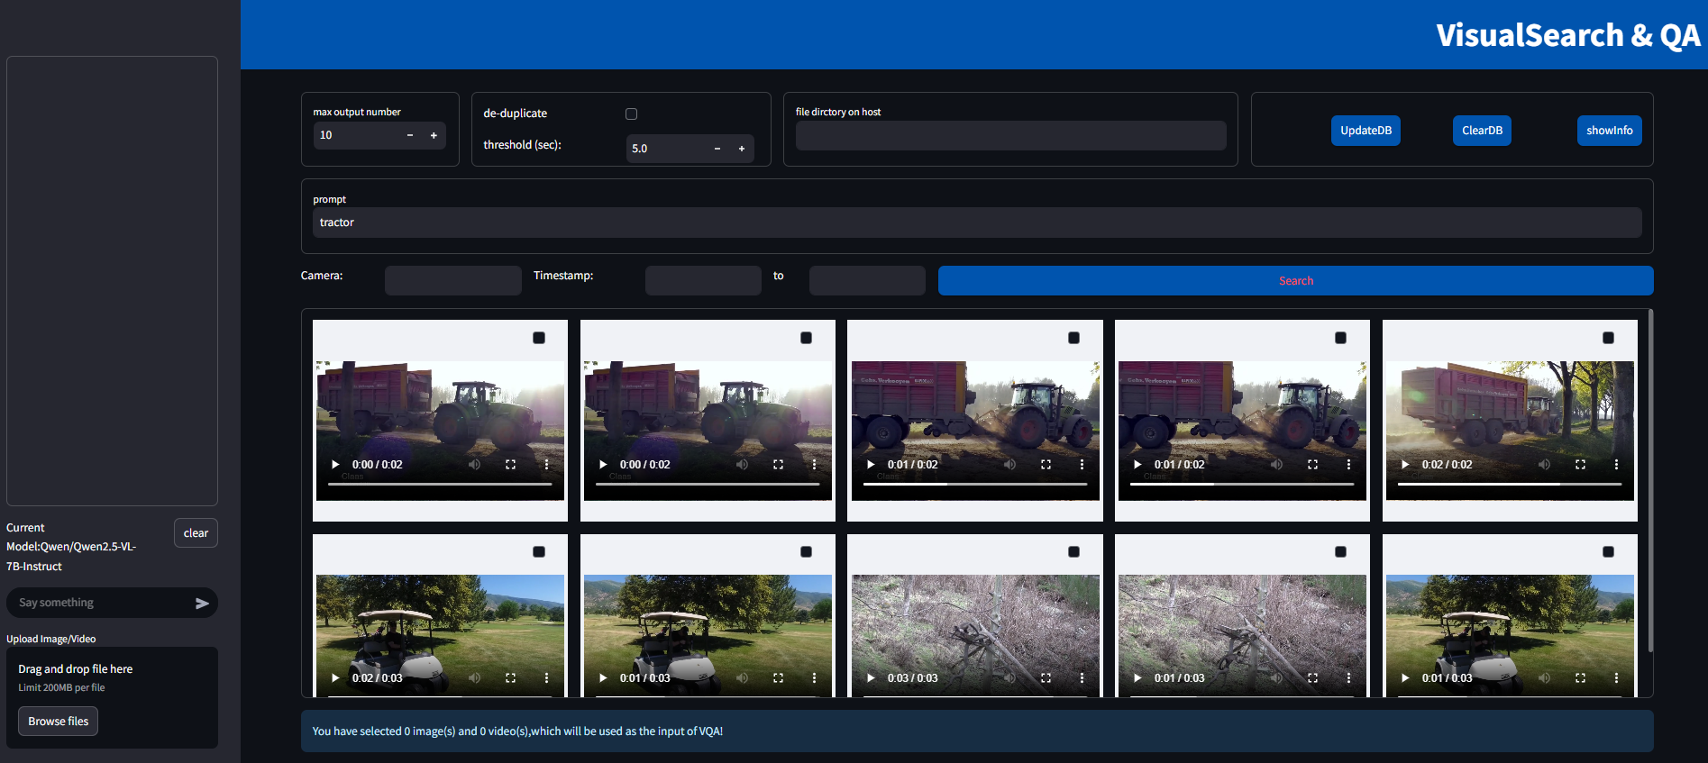Increase threshold seconds with plus button
Image resolution: width=1708 pixels, height=763 pixels.
point(742,149)
